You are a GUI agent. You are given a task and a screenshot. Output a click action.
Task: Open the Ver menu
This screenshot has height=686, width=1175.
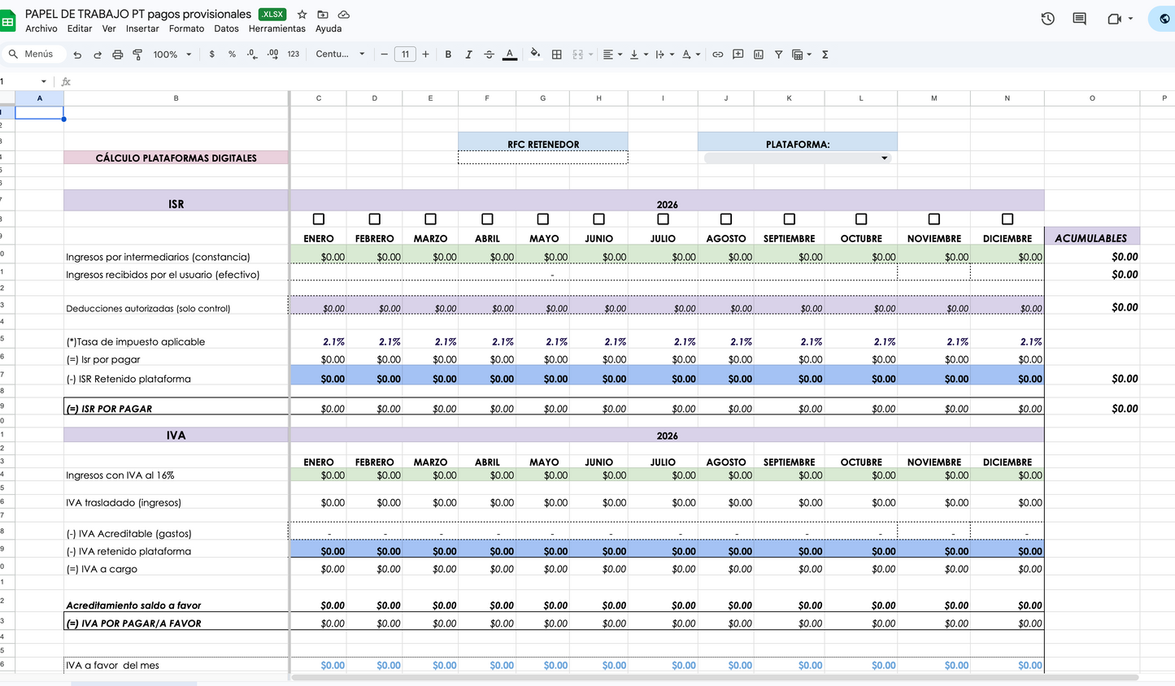[109, 28]
